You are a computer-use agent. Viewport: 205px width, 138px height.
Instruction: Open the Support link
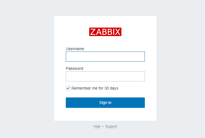pos(111,126)
